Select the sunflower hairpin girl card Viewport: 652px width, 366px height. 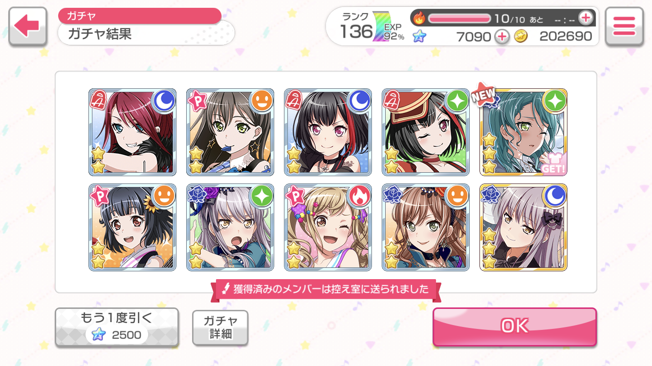pyautogui.click(x=132, y=227)
